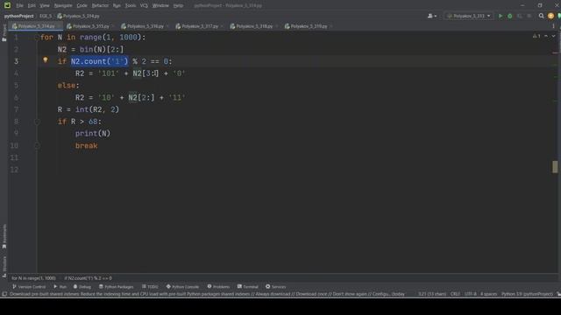
Task: Close the Polyakov_5_315.py tab
Action: coord(113,26)
